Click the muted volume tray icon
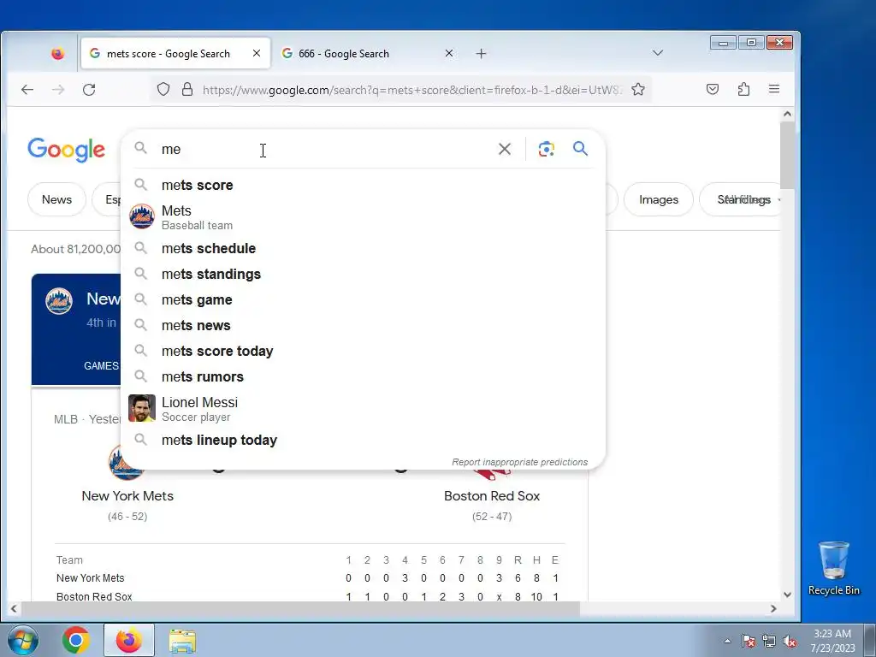 [790, 641]
